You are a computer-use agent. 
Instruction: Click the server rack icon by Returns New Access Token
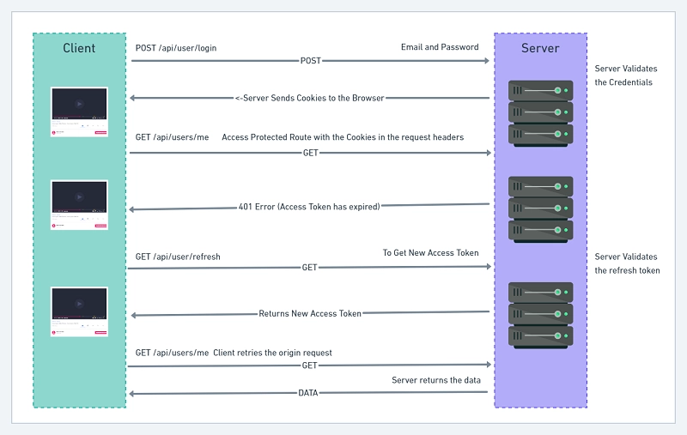coord(540,314)
